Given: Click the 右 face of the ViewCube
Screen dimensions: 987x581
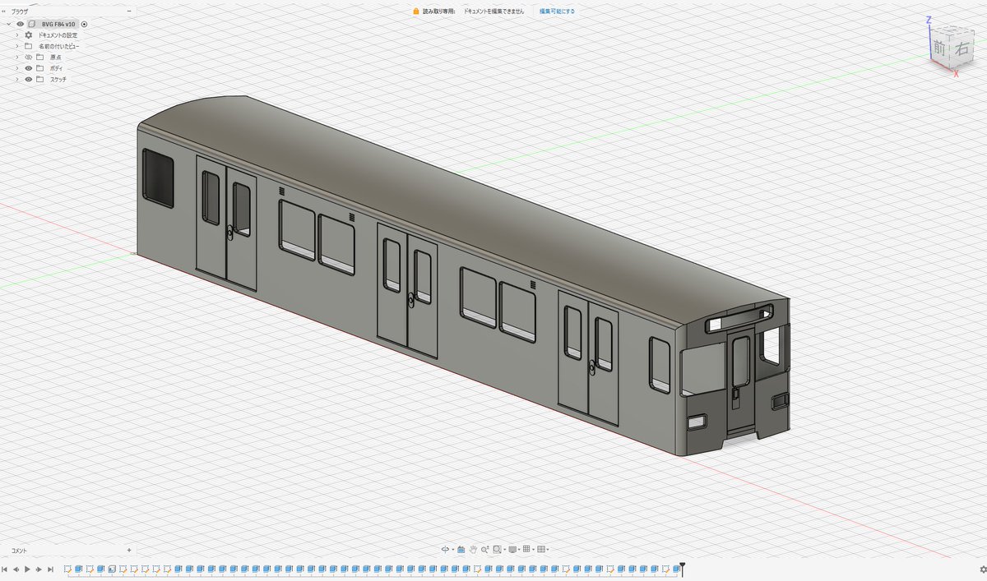Looking at the screenshot, I should [x=961, y=48].
